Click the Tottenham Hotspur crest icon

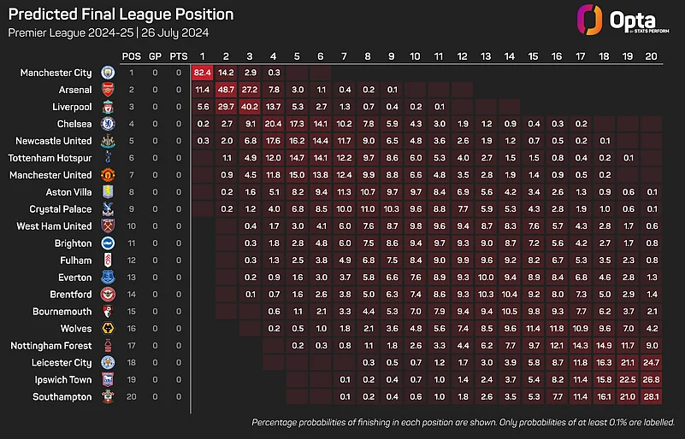click(x=107, y=158)
